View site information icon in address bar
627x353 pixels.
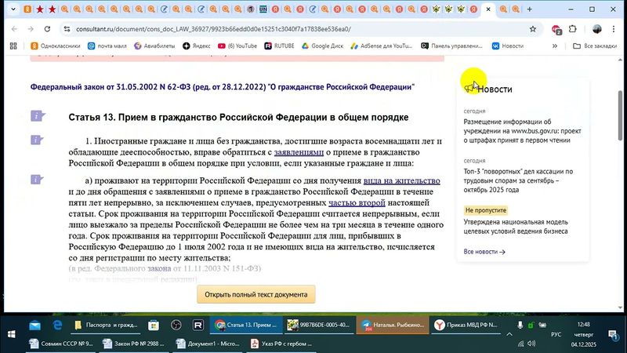point(67,29)
